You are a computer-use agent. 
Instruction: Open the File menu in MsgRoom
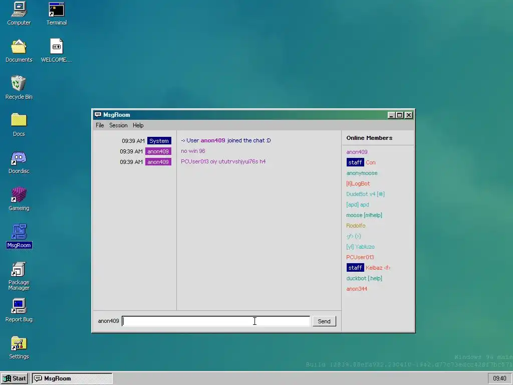point(100,125)
